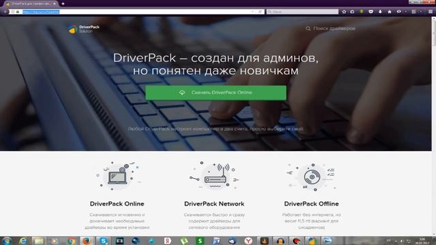The height and width of the screenshot is (245, 436).
Task: Open the File Explorer folder taskbar icon
Action: coord(40,241)
